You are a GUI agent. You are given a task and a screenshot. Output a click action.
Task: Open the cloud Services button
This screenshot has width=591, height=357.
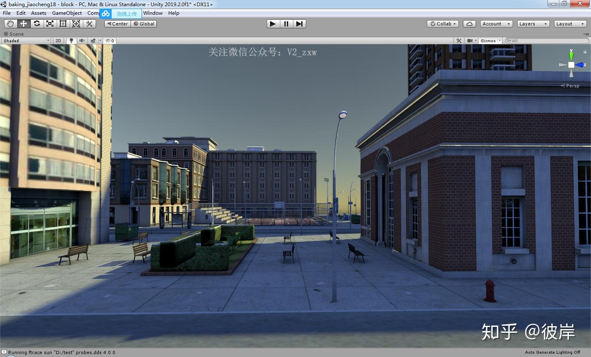point(469,24)
